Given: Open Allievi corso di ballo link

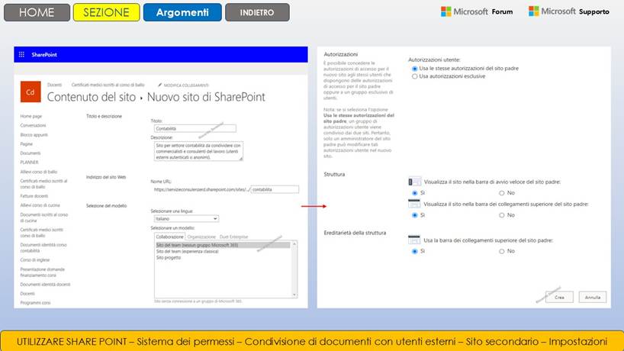Looking at the screenshot, I should tap(39, 172).
